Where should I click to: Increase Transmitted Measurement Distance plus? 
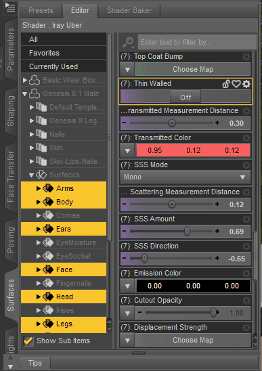(217, 123)
